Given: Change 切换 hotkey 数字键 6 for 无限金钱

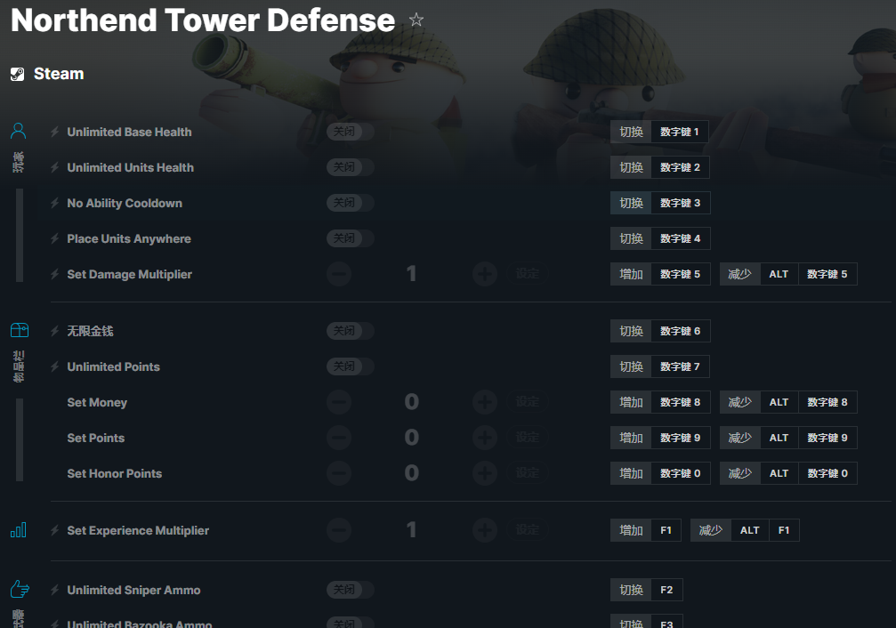Looking at the screenshot, I should [660, 331].
